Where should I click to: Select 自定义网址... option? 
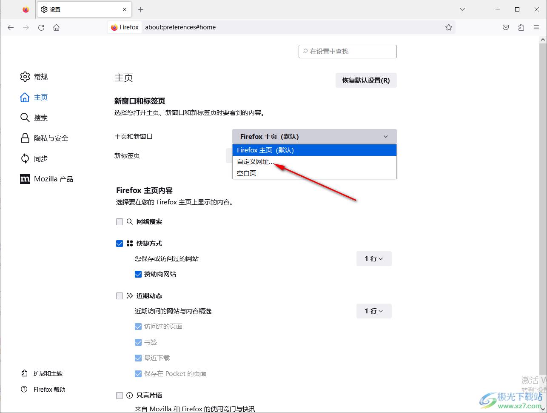314,162
